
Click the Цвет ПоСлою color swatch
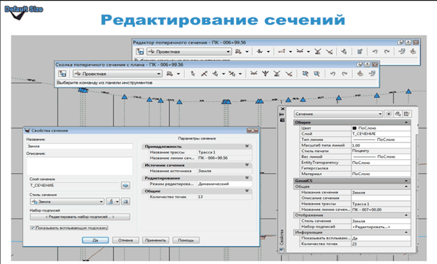click(x=354, y=128)
